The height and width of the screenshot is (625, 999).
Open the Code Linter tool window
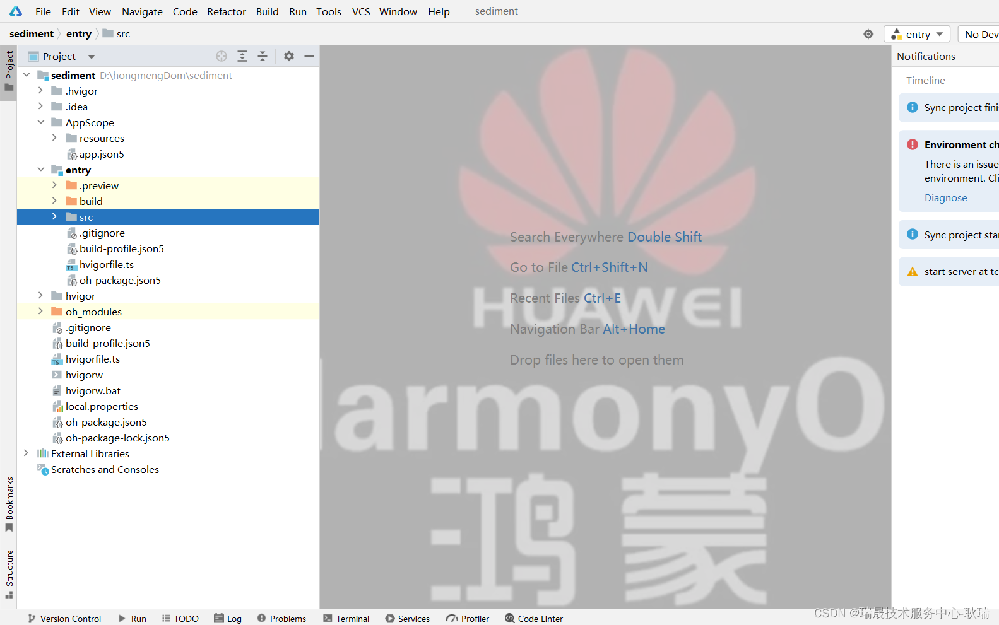(534, 619)
